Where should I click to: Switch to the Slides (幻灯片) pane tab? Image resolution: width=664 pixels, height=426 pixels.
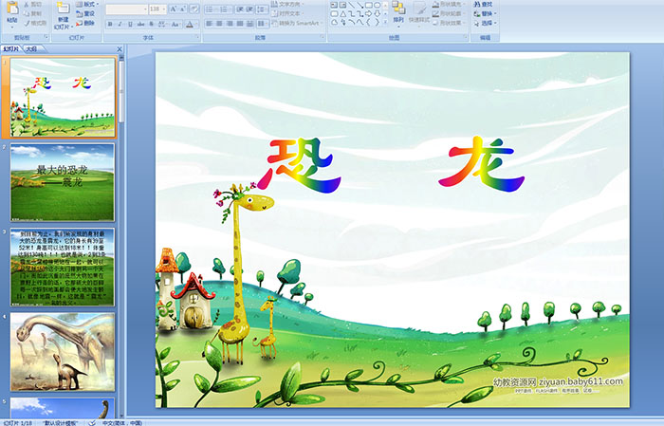[10, 47]
